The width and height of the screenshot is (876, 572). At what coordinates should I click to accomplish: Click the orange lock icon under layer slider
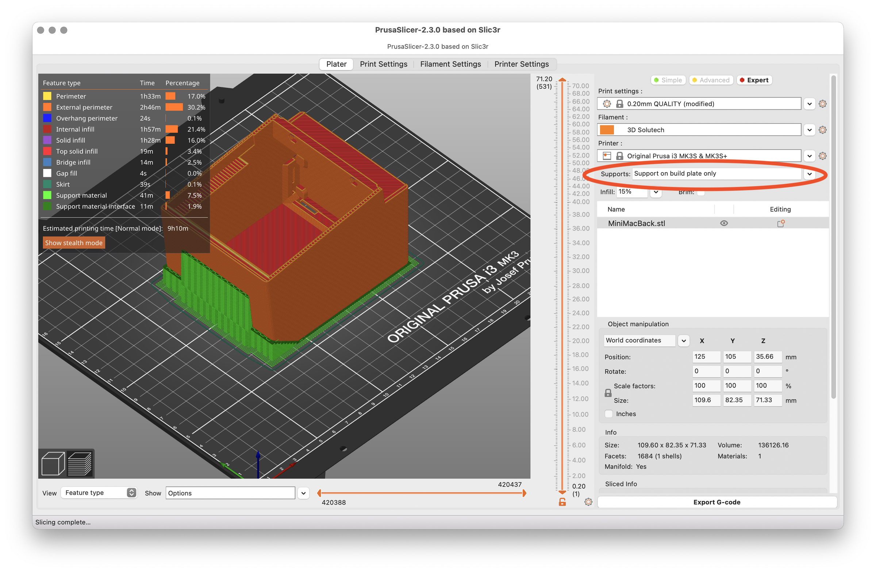click(x=562, y=502)
